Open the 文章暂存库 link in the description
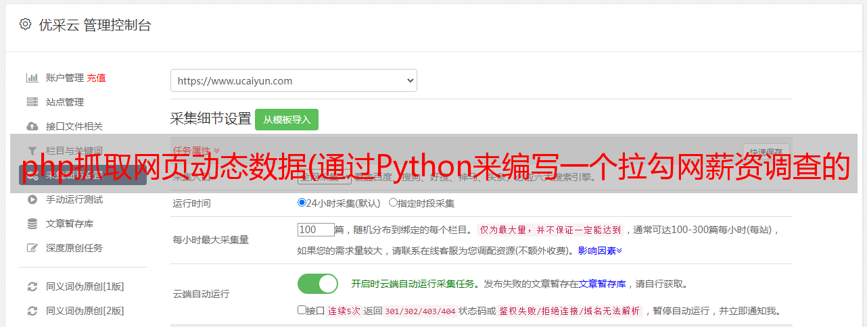Screen dimensions: 867x327 pos(603,284)
